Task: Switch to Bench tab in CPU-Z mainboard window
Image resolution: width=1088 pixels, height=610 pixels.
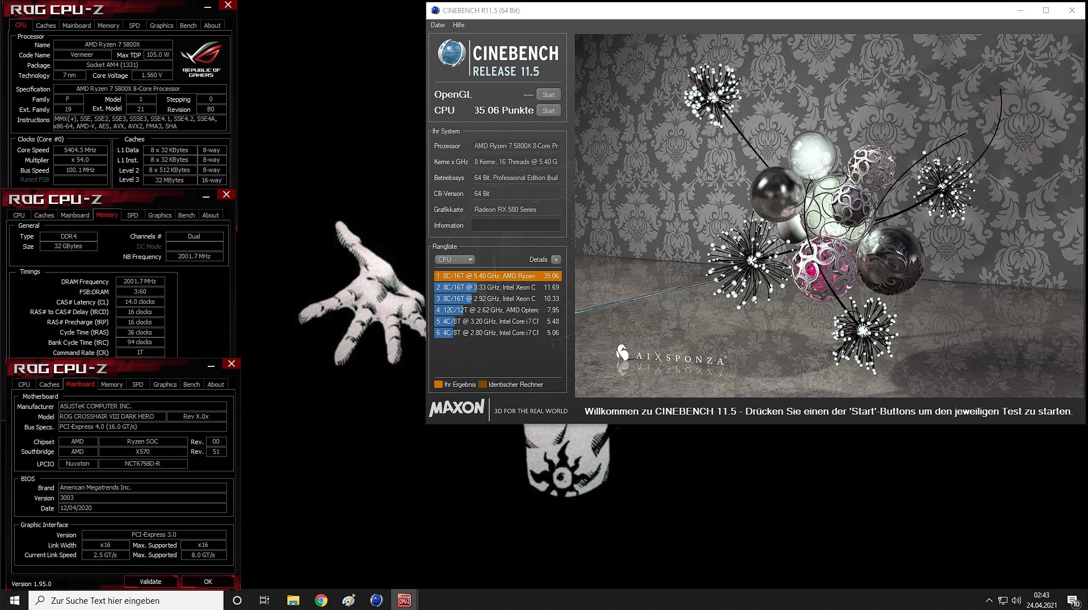Action: pyautogui.click(x=191, y=385)
